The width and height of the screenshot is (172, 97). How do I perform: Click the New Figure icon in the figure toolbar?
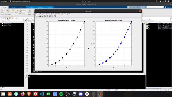coord(36,16)
